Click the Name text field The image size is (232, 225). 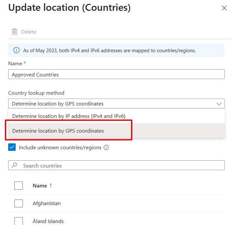pyautogui.click(x=116, y=74)
